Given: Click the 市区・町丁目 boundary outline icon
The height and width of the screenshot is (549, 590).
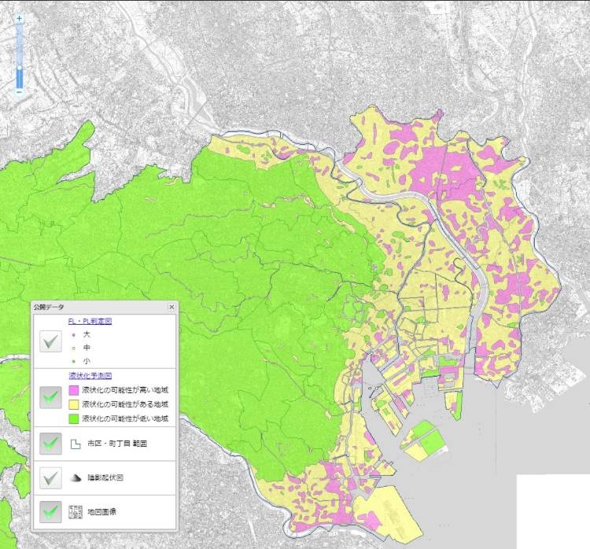Looking at the screenshot, I should (x=76, y=444).
